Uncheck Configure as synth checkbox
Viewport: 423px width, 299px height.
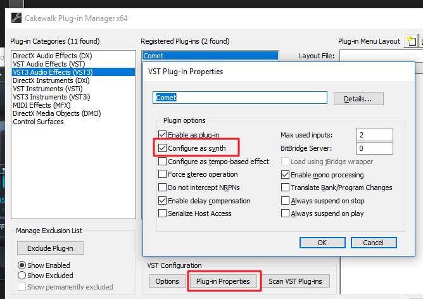[163, 148]
